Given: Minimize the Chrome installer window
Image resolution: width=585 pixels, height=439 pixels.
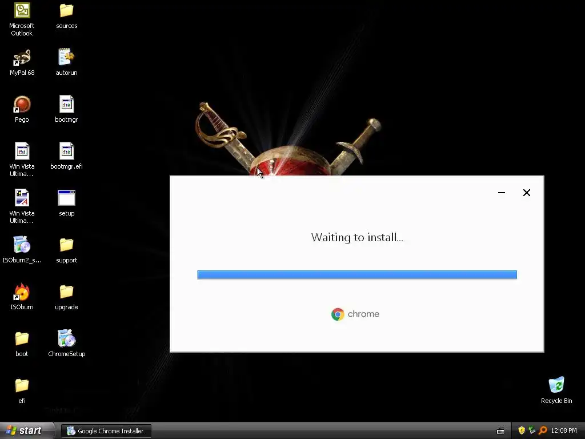Looking at the screenshot, I should click(502, 193).
